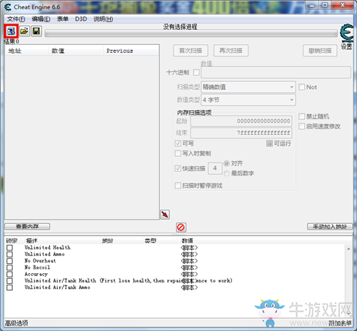Activate the Accuracy checkbox
Image resolution: width=357 pixels, height=331 pixels.
click(x=10, y=275)
